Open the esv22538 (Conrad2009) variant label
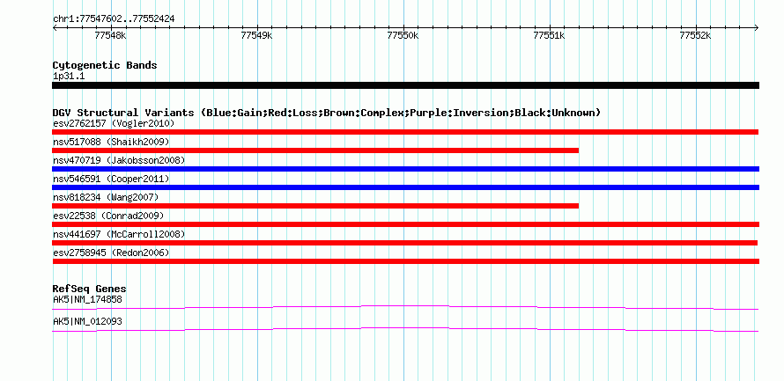 click(108, 216)
